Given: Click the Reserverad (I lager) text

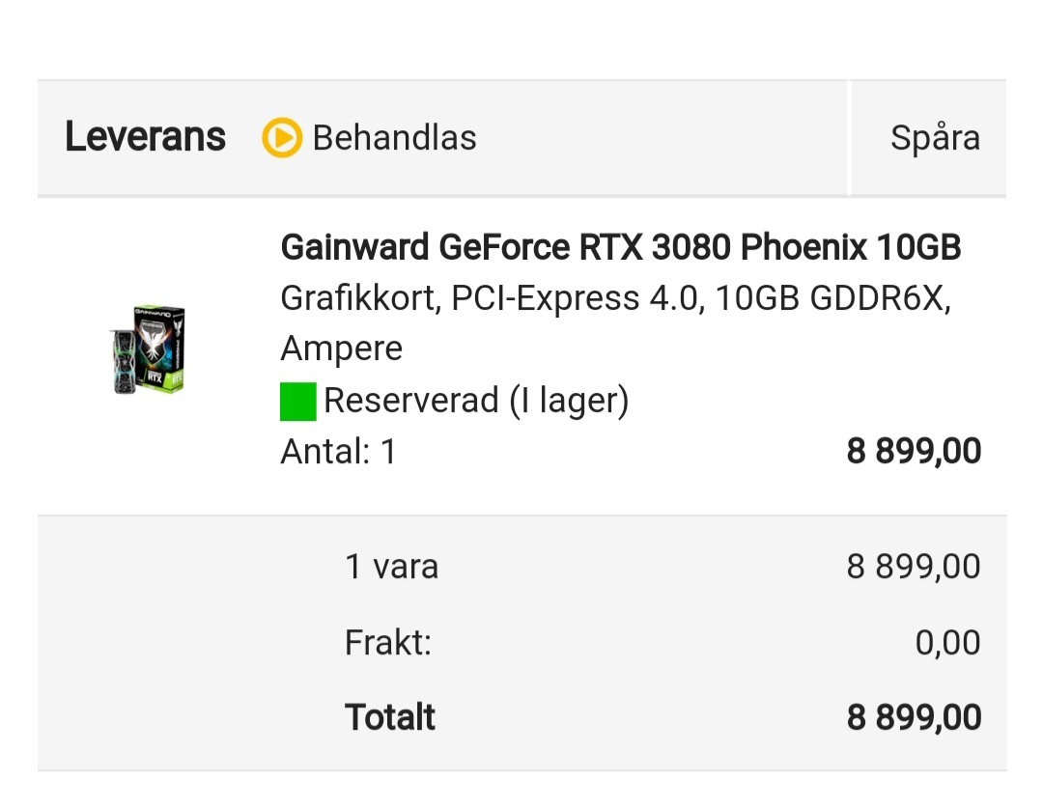Looking at the screenshot, I should tap(476, 400).
